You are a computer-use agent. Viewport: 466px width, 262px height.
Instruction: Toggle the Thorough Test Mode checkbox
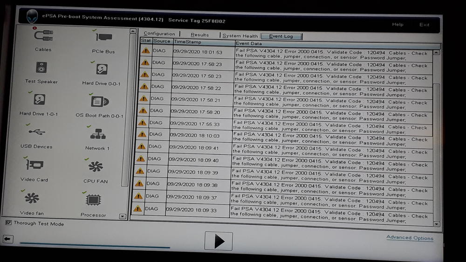pyautogui.click(x=8, y=223)
